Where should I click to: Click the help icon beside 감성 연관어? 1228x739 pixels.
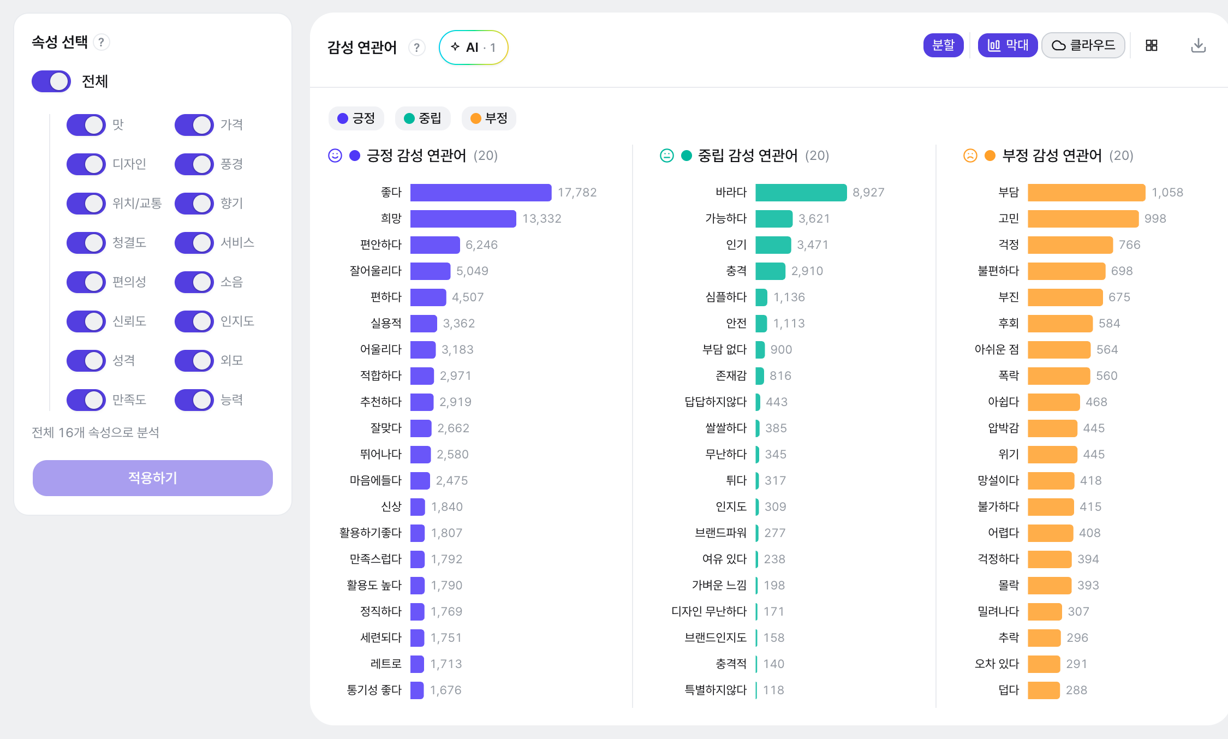[416, 47]
